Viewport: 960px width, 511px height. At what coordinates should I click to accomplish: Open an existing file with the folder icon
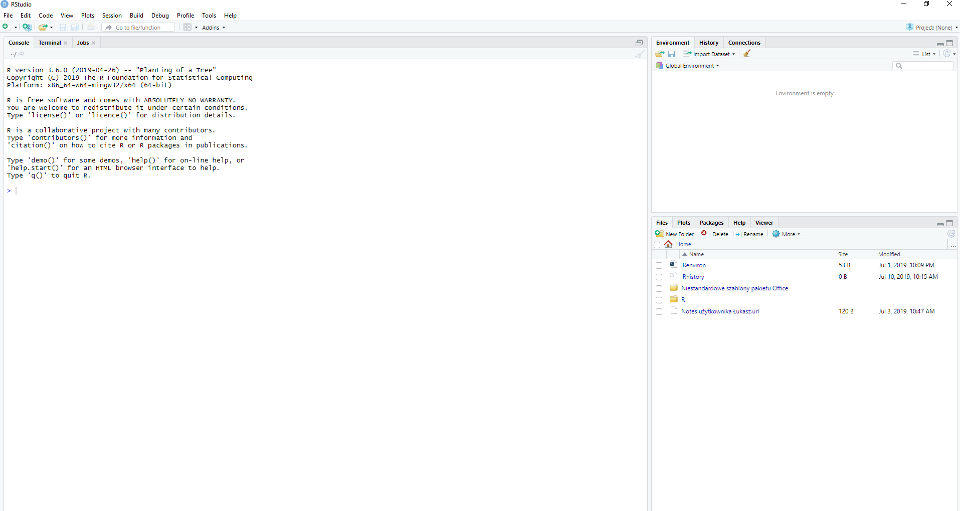[44, 27]
